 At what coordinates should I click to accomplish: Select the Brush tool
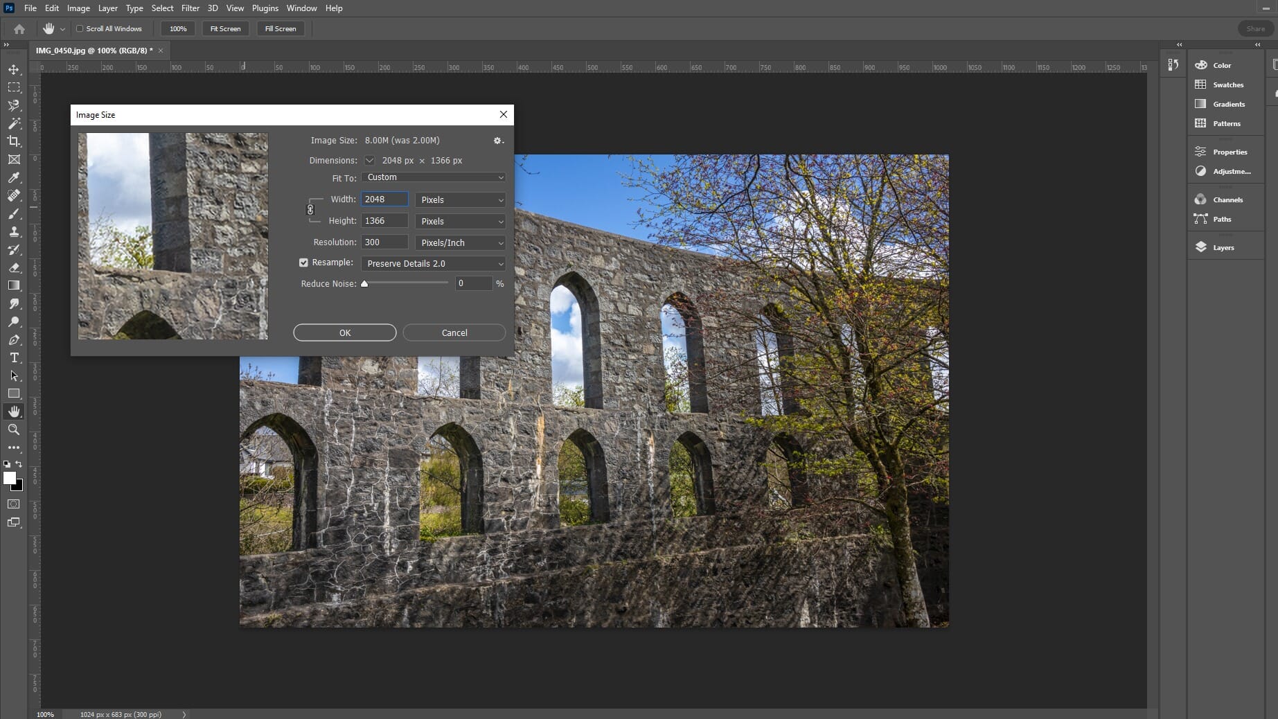14,214
